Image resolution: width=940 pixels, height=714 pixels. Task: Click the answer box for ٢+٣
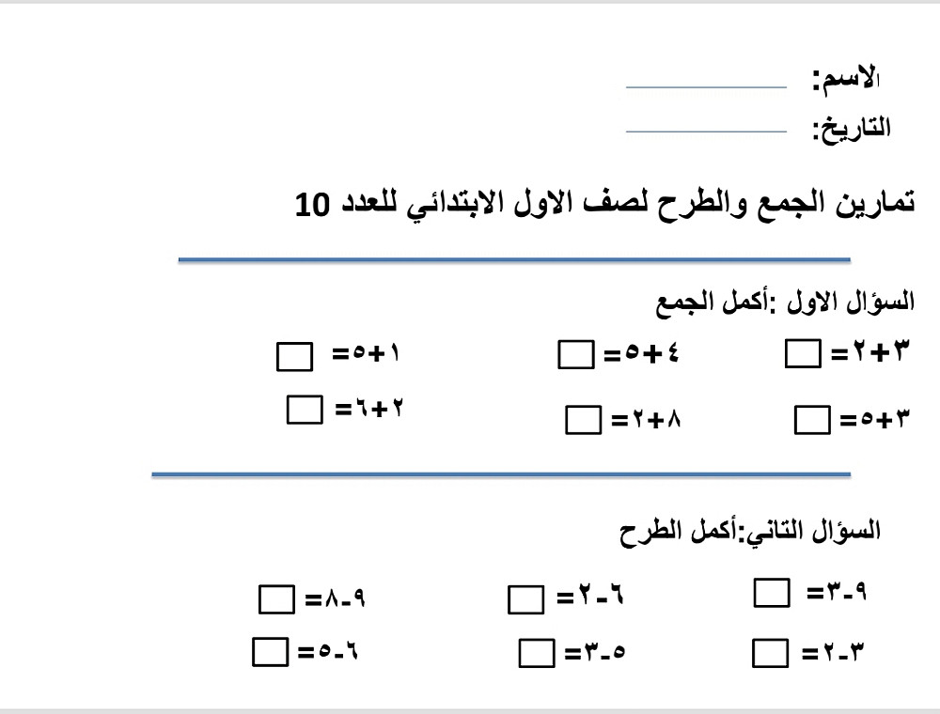pos(802,354)
